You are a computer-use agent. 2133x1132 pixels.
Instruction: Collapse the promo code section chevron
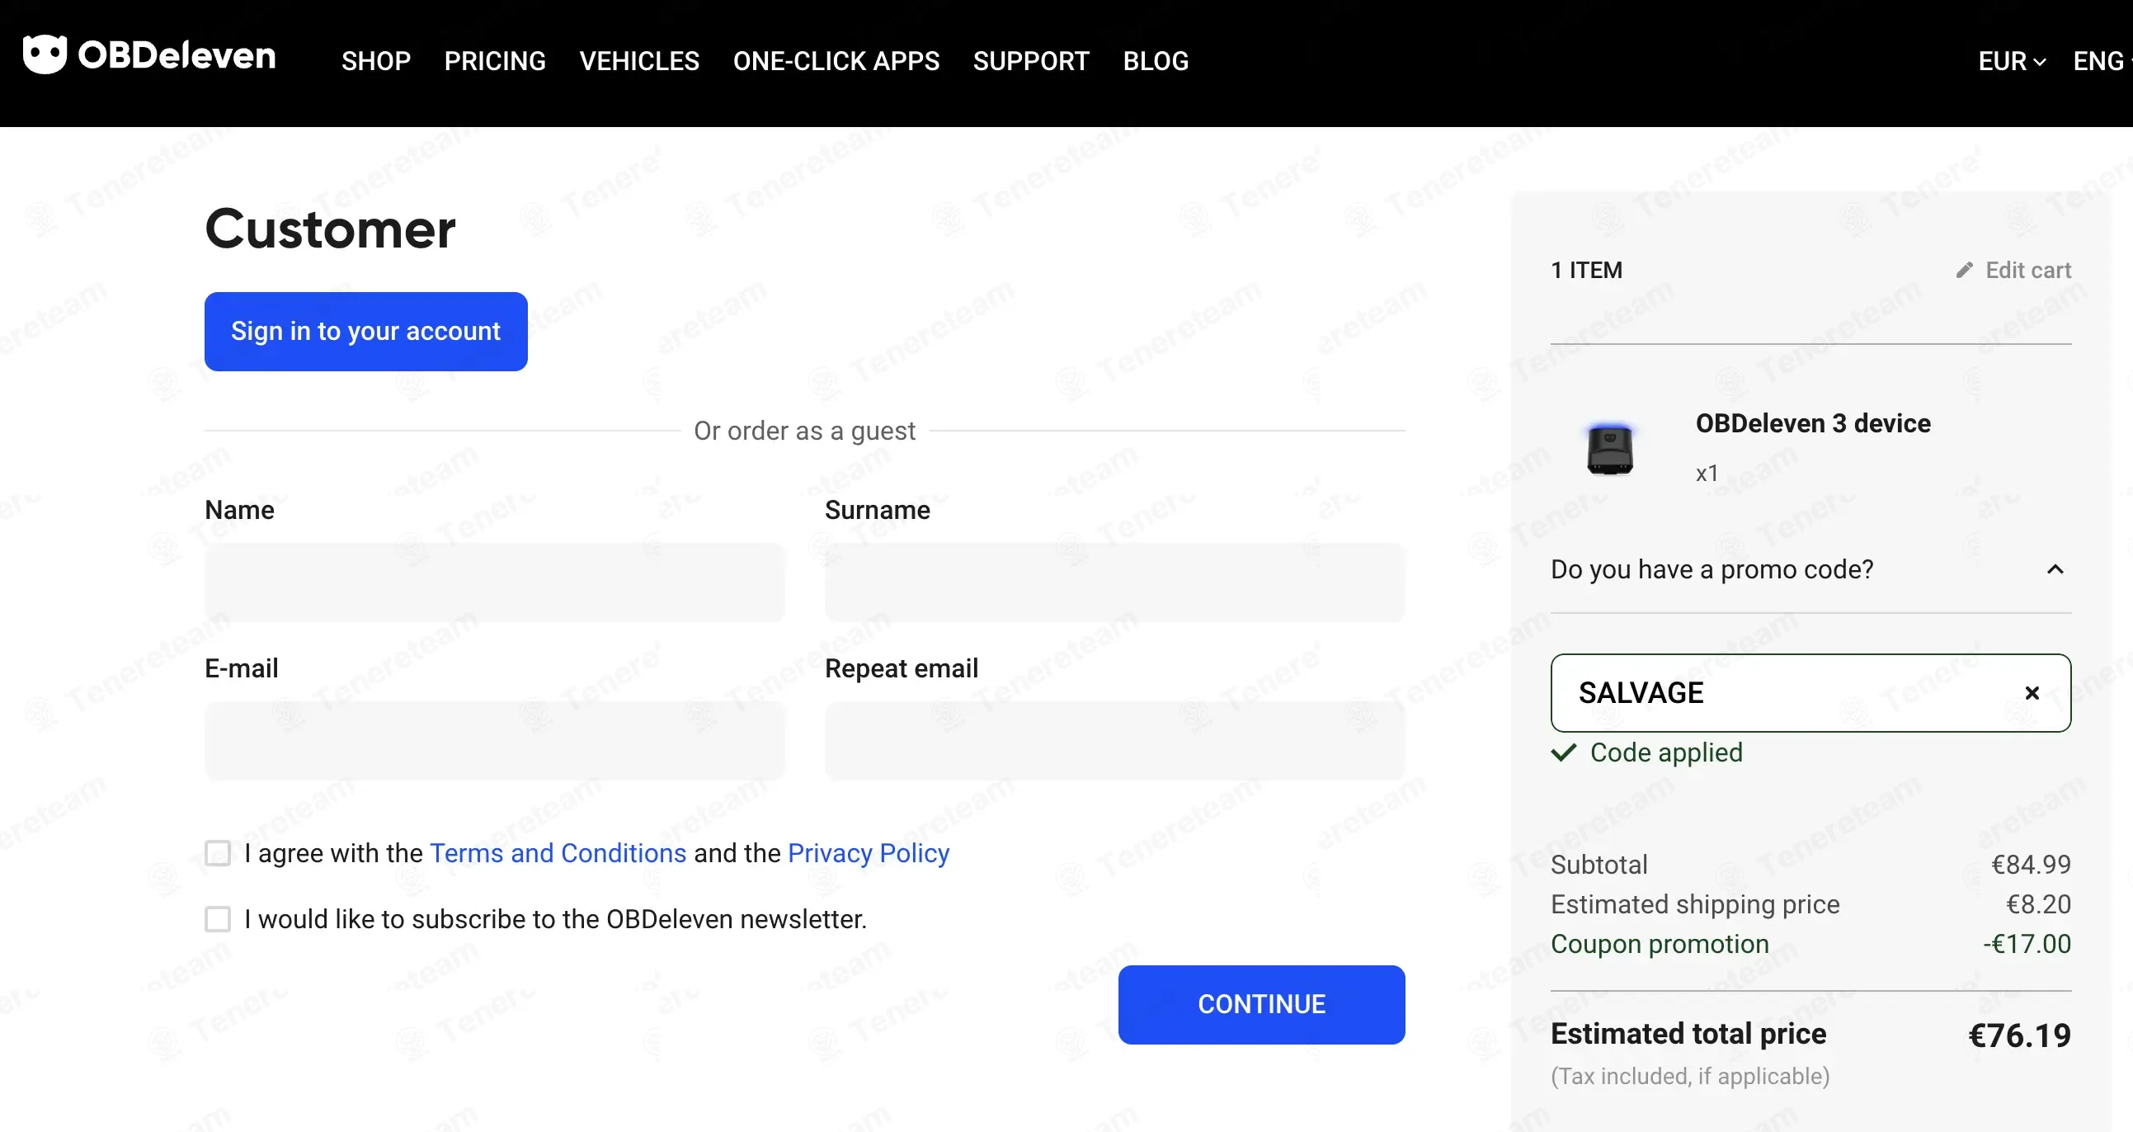(2055, 570)
